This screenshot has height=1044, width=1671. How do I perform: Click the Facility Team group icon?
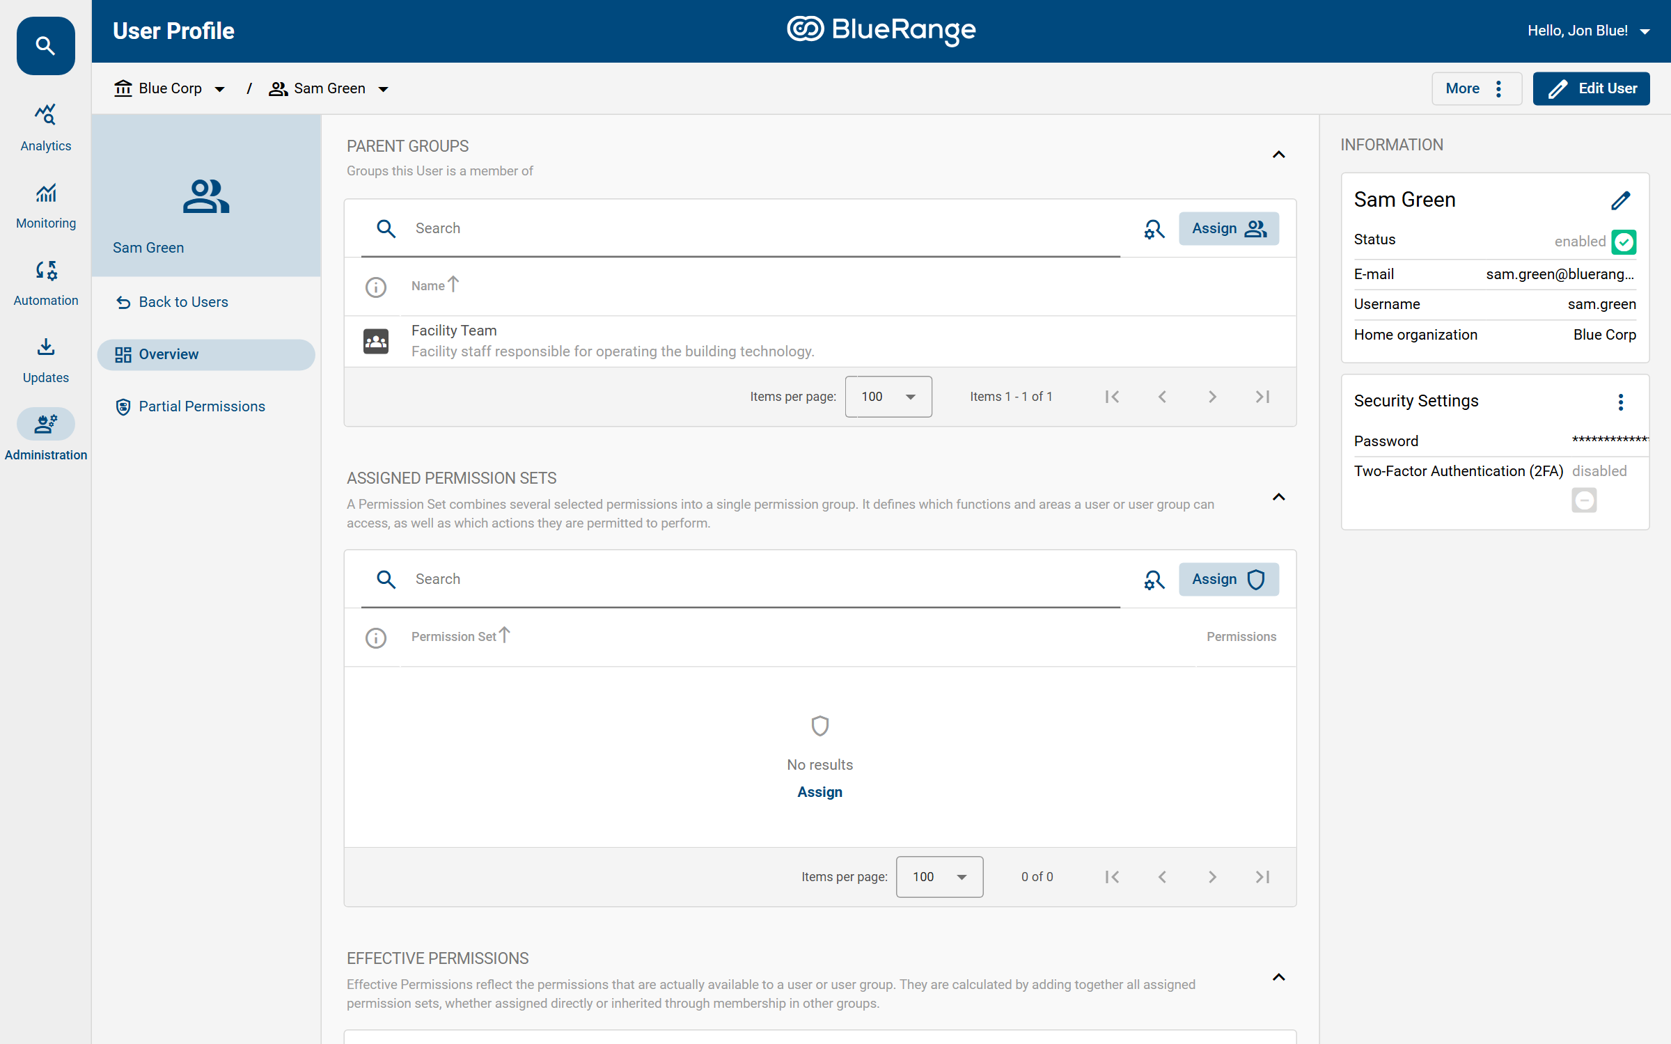click(376, 341)
